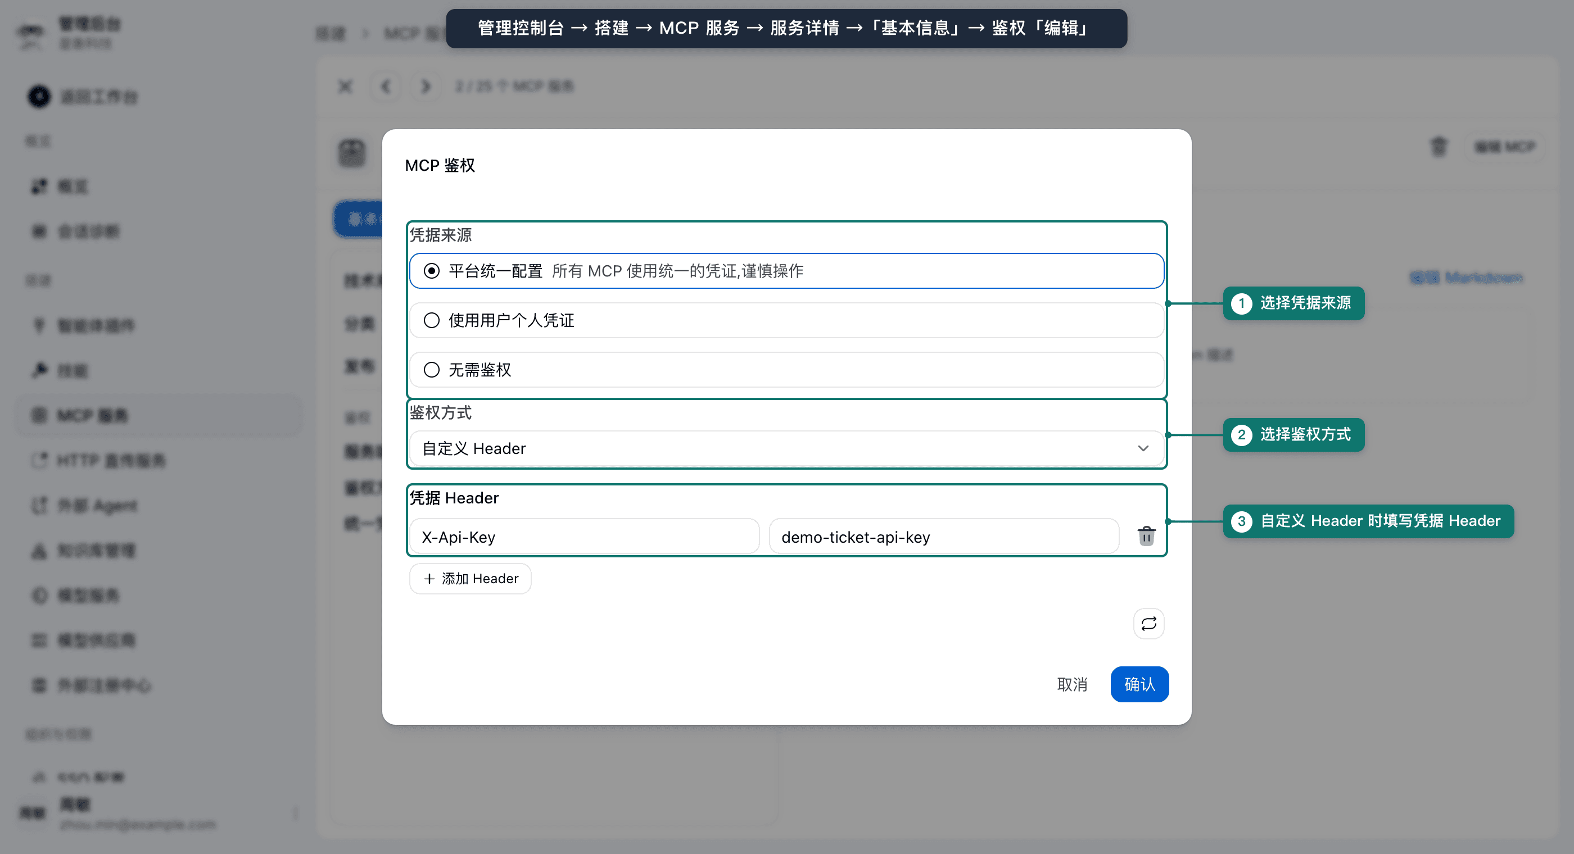Open the user account three-dot menu at sidebar bottom
This screenshot has width=1574, height=854.
[x=296, y=813]
